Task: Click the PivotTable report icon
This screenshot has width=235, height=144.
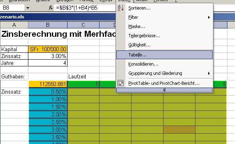Action: (x=121, y=83)
